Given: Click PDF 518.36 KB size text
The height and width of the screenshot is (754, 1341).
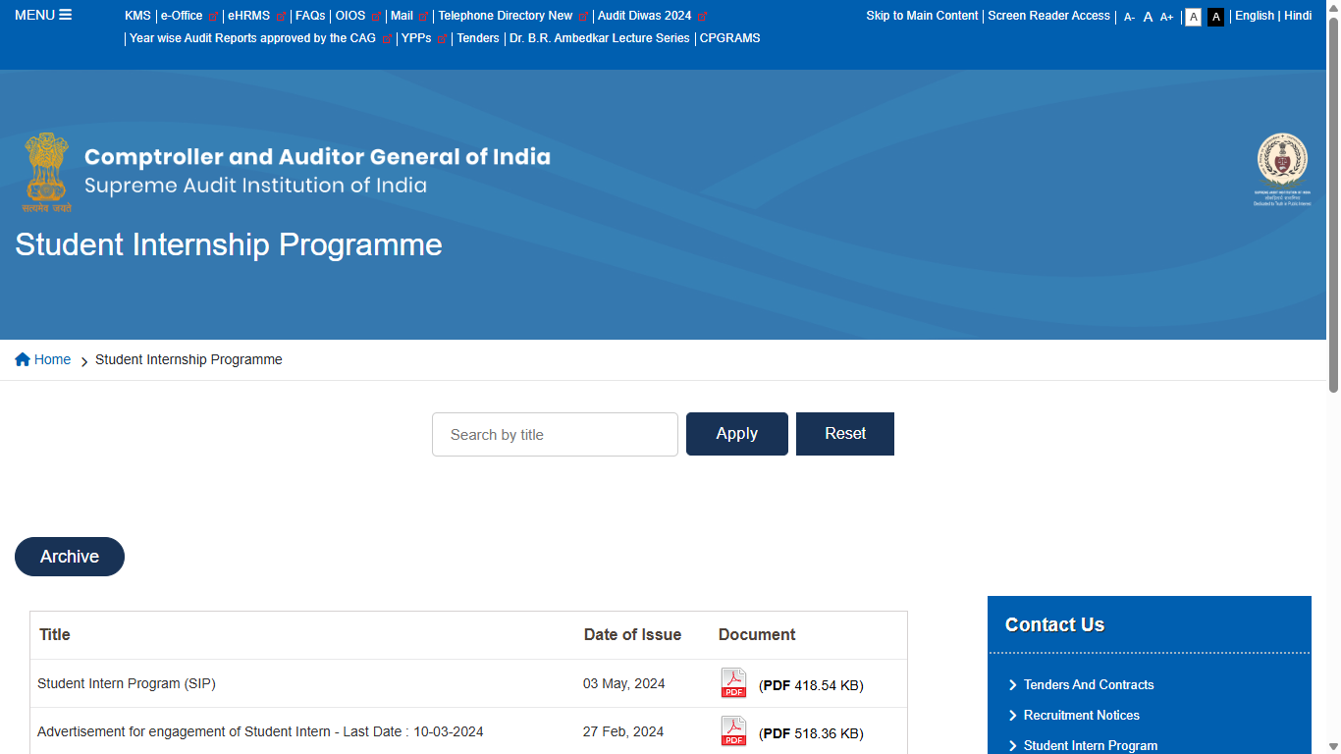Looking at the screenshot, I should (811, 733).
